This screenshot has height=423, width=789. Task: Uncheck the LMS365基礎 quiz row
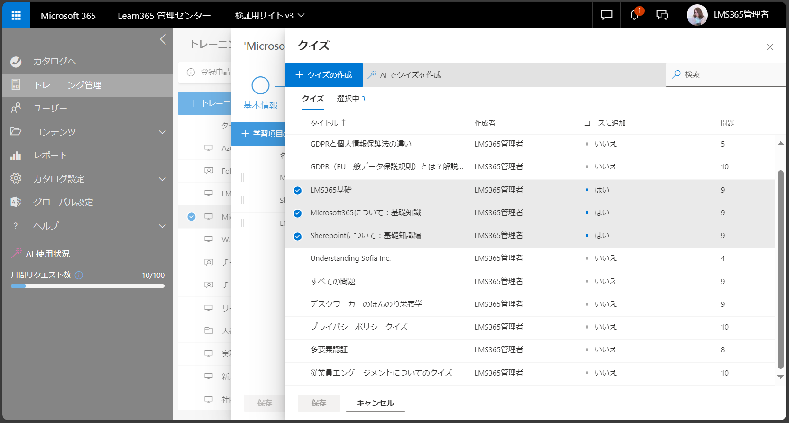pos(297,190)
